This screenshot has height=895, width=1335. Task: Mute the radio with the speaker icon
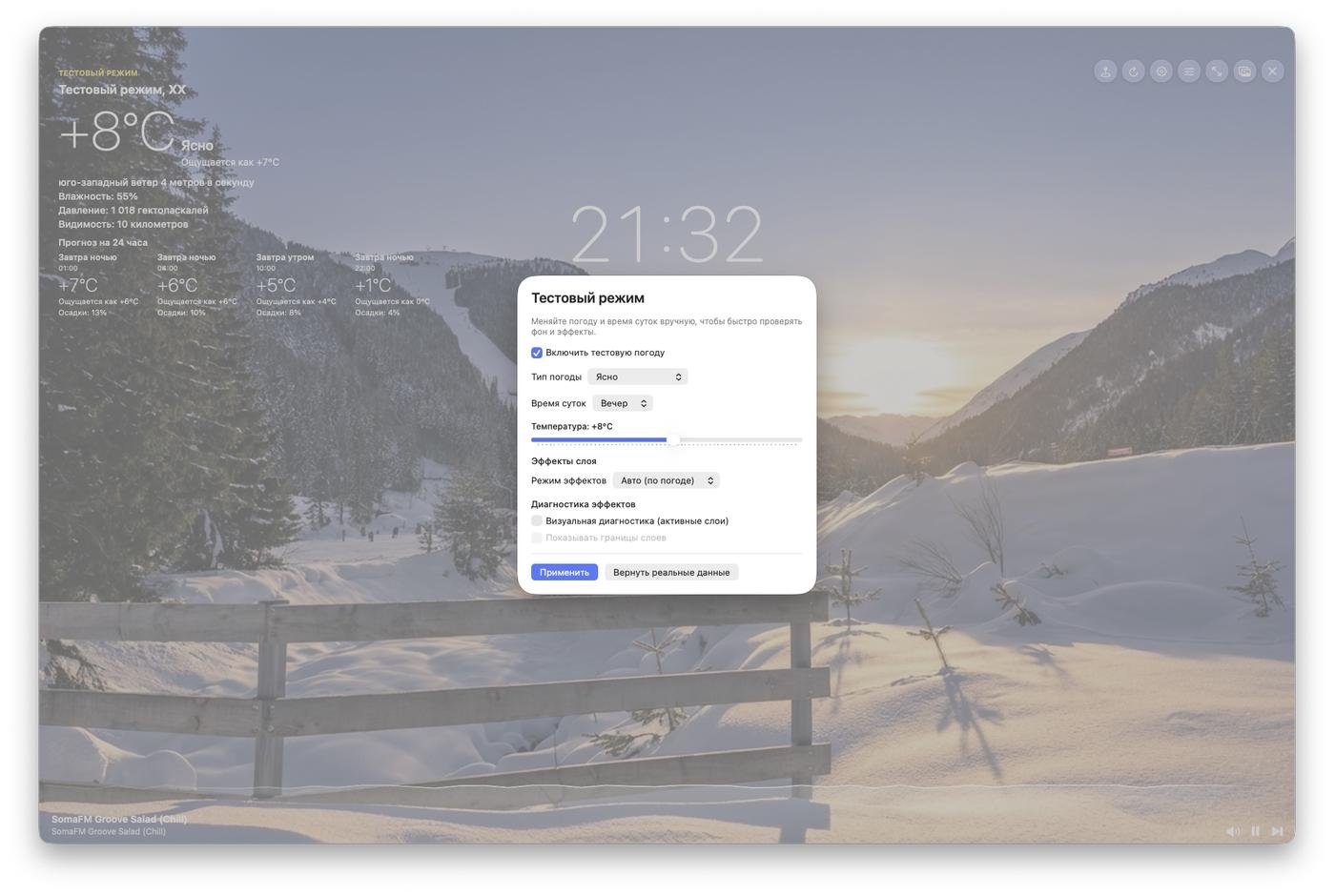[1232, 831]
